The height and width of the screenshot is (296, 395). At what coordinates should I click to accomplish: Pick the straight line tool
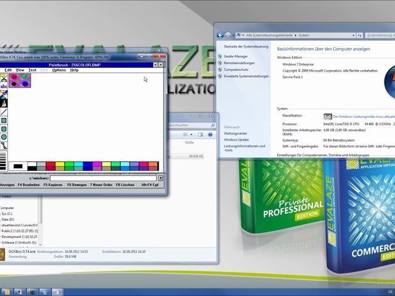[x=4, y=112]
